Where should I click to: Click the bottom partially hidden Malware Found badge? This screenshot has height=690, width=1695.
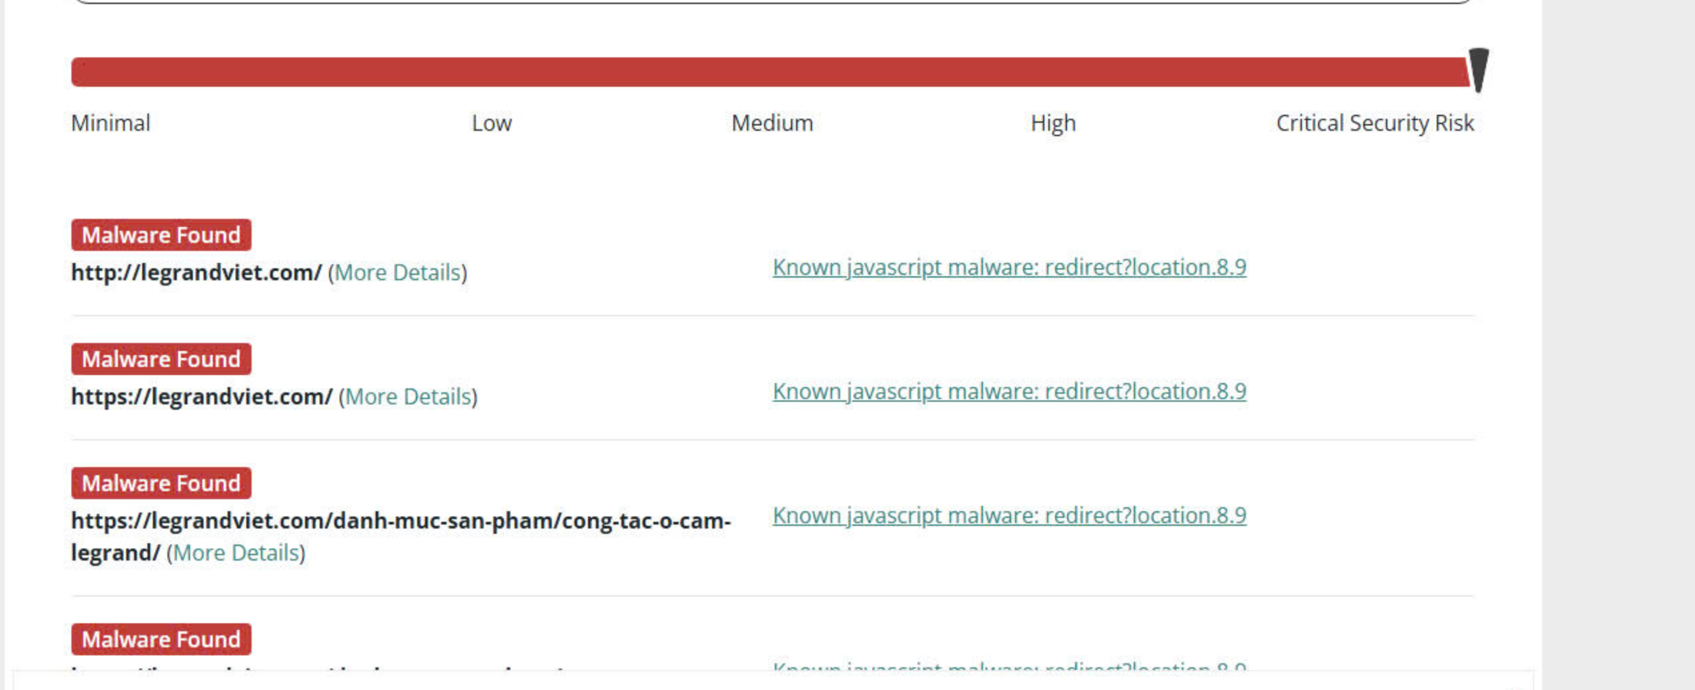click(161, 639)
